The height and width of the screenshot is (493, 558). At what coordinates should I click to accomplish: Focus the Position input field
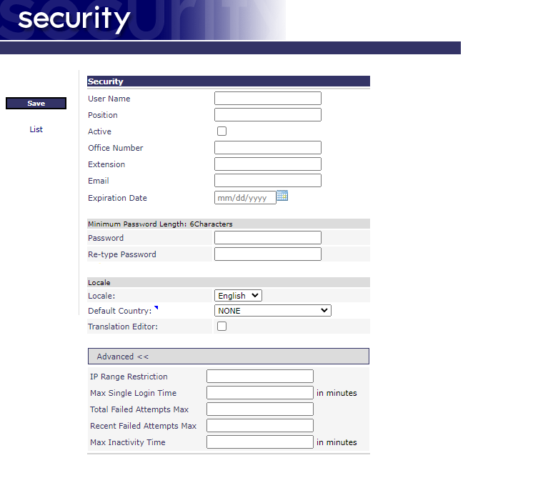267,115
